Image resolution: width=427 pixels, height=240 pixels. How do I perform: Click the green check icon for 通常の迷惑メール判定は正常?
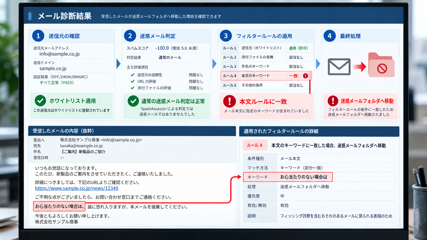[x=133, y=101]
